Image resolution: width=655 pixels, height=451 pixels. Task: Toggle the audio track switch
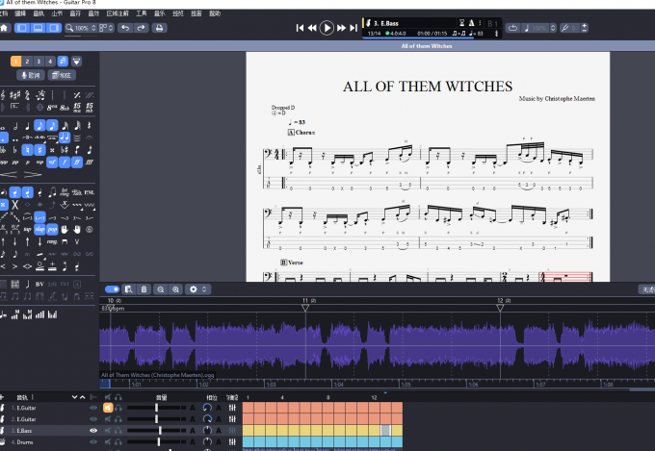tap(112, 289)
